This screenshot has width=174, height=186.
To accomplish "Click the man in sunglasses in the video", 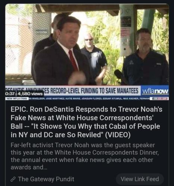I will 94,58.
